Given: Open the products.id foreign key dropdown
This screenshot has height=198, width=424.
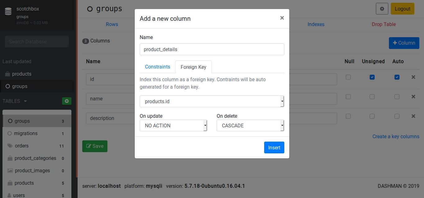Looking at the screenshot, I should tap(212, 101).
